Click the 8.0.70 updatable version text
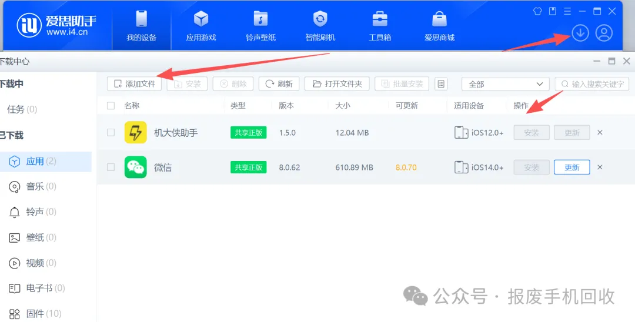This screenshot has height=322, width=635. (x=406, y=167)
